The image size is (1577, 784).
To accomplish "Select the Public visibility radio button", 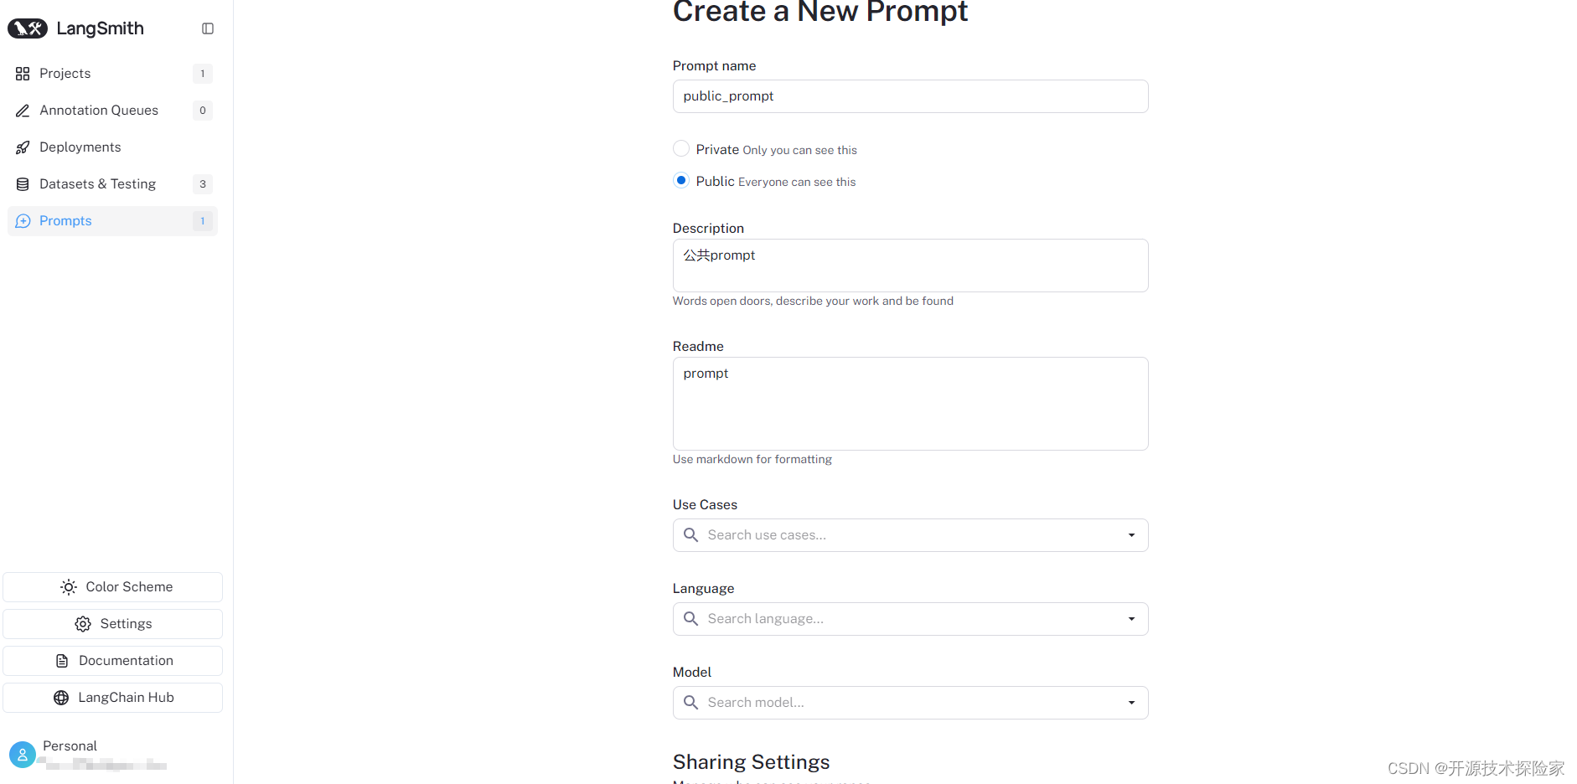I will (x=681, y=181).
